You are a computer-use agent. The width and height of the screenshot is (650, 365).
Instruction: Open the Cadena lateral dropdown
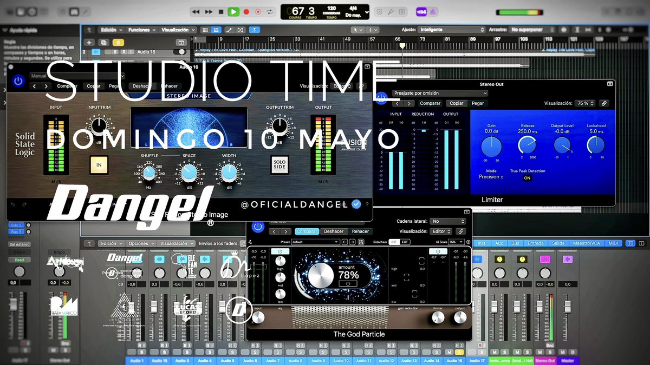click(448, 221)
